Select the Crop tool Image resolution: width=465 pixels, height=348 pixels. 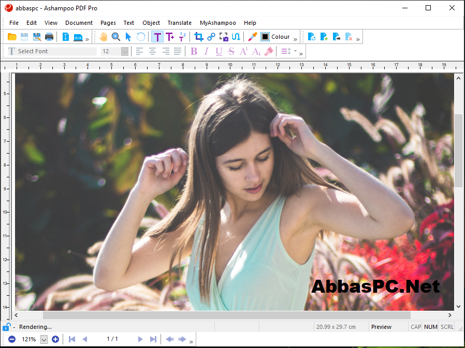click(x=199, y=37)
